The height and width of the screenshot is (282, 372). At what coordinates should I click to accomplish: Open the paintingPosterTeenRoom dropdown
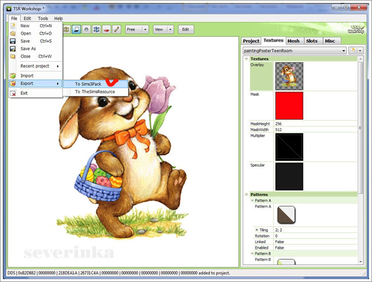pyautogui.click(x=343, y=51)
